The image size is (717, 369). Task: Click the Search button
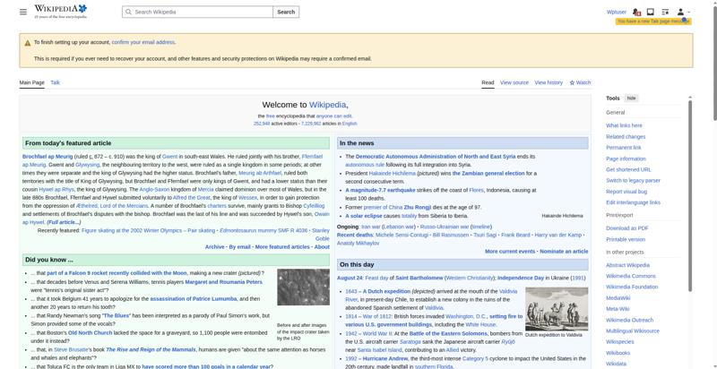286,12
